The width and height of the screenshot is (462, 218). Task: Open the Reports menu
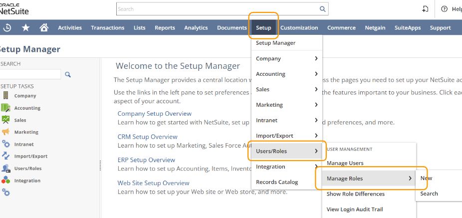tap(165, 28)
